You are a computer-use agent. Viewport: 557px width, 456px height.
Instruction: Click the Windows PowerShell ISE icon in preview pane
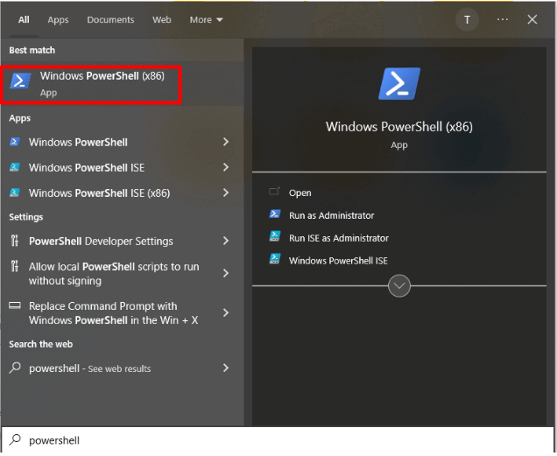point(275,259)
